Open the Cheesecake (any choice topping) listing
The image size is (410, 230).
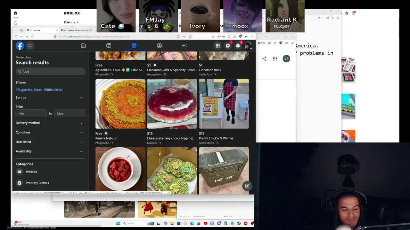[170, 138]
